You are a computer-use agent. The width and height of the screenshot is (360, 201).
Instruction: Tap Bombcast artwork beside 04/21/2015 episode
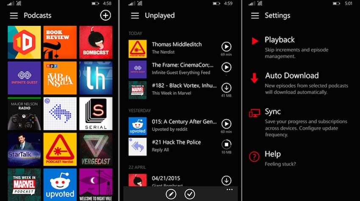[x=138, y=180]
